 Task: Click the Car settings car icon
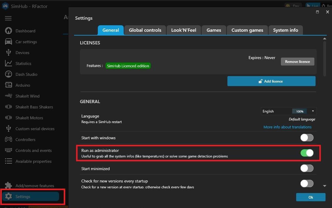tap(9, 41)
